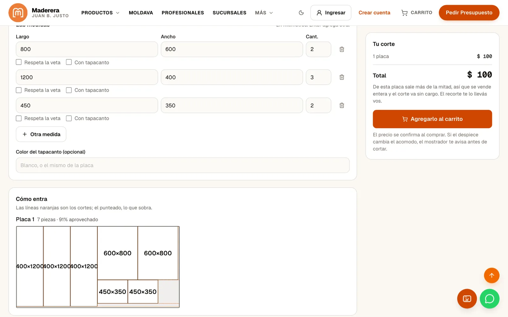Click quantity field of the 450 row
508x317 pixels.
[318, 106]
